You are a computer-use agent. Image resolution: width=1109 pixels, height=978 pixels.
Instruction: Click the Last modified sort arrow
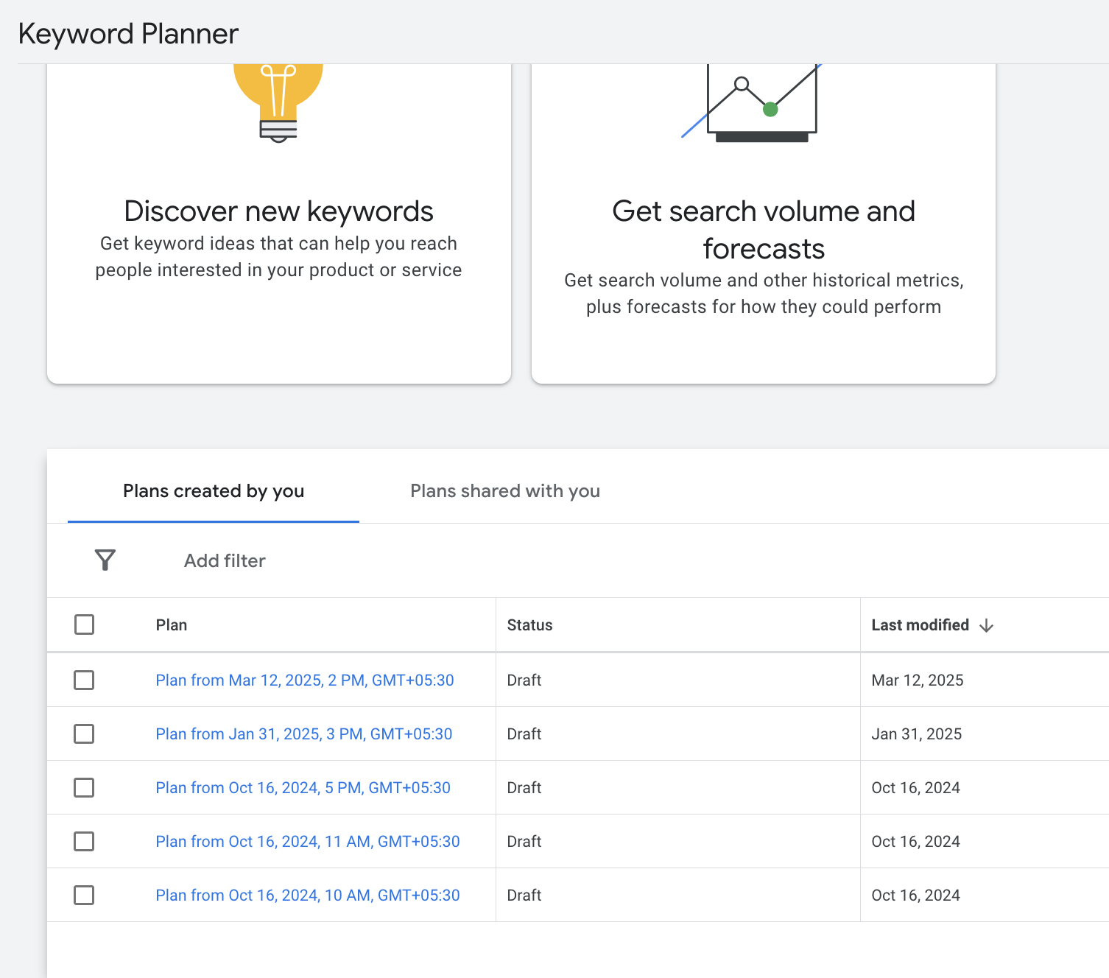[x=987, y=625]
